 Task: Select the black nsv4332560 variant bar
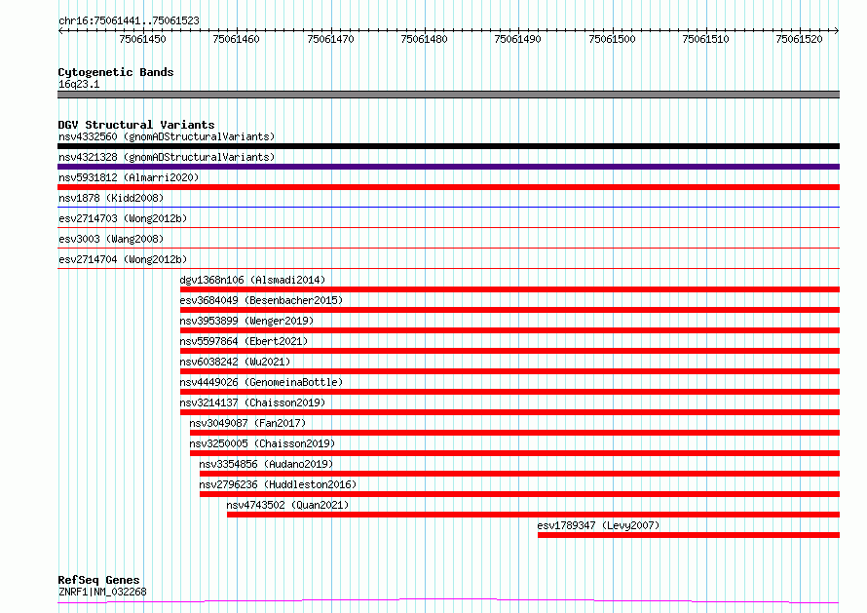[x=448, y=146]
